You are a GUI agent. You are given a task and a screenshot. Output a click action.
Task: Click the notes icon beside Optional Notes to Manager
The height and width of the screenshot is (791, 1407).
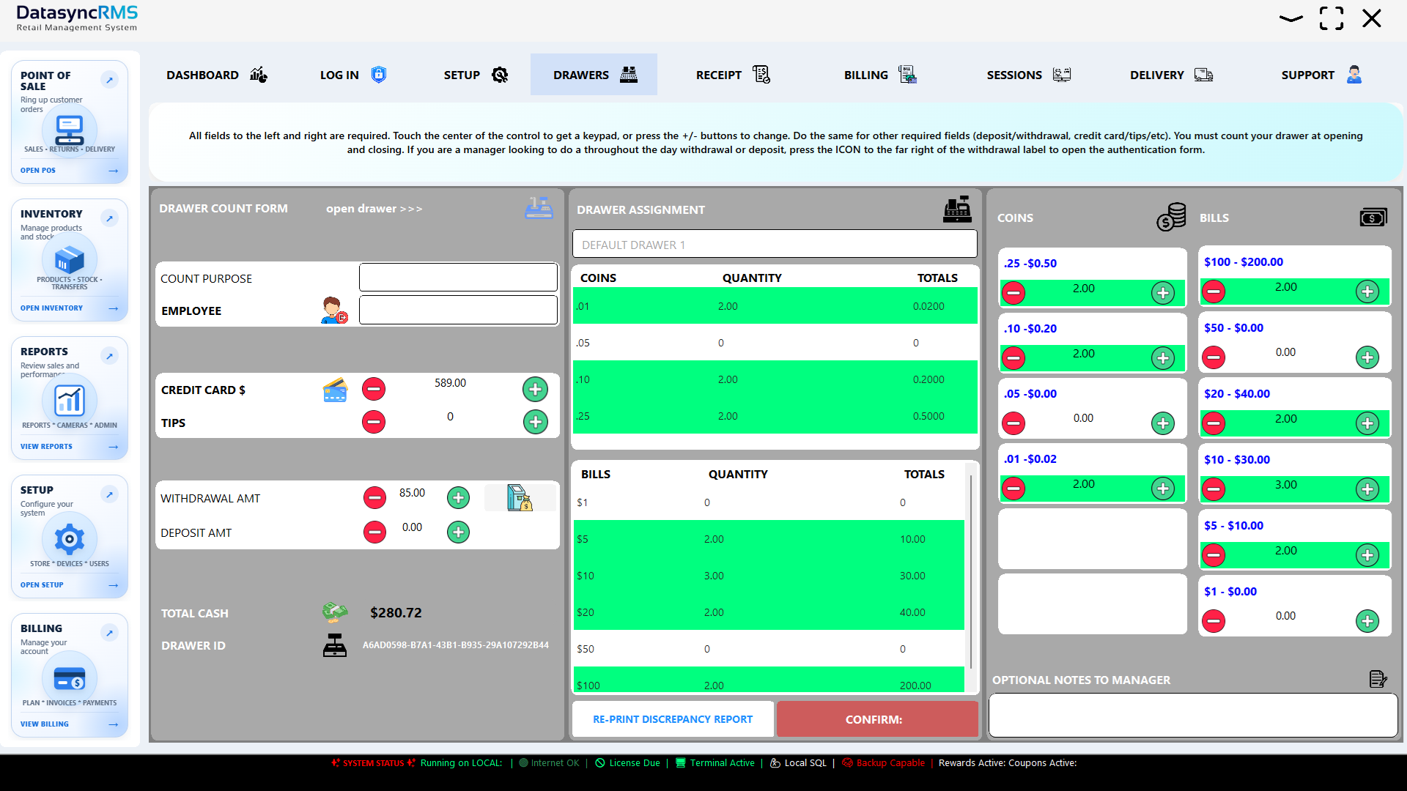click(x=1378, y=679)
